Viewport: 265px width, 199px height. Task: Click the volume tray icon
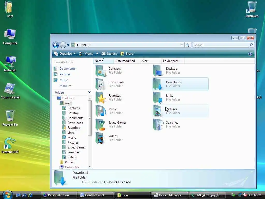[x=245, y=195]
